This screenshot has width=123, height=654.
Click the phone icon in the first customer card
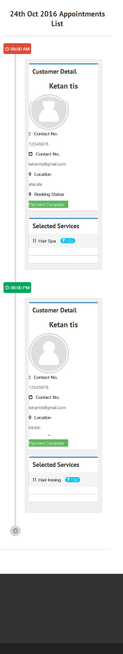[30, 134]
